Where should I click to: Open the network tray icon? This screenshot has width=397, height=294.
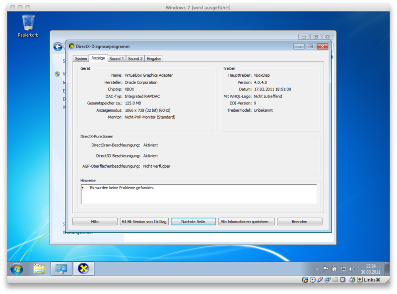tap(343, 269)
